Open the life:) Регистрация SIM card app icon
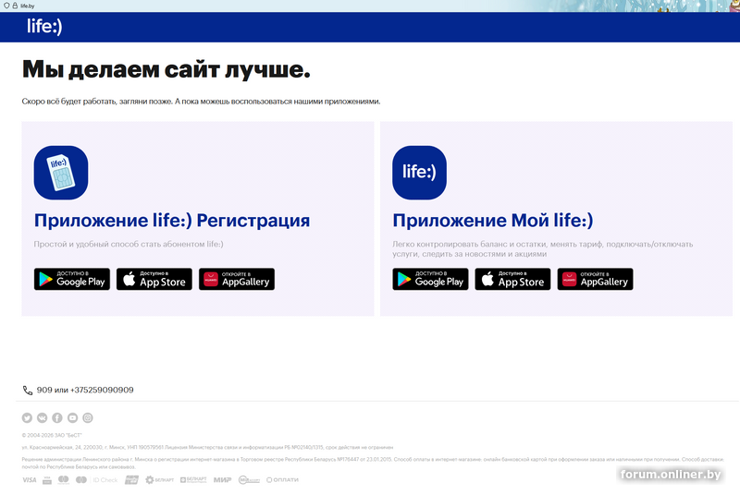 [61, 173]
